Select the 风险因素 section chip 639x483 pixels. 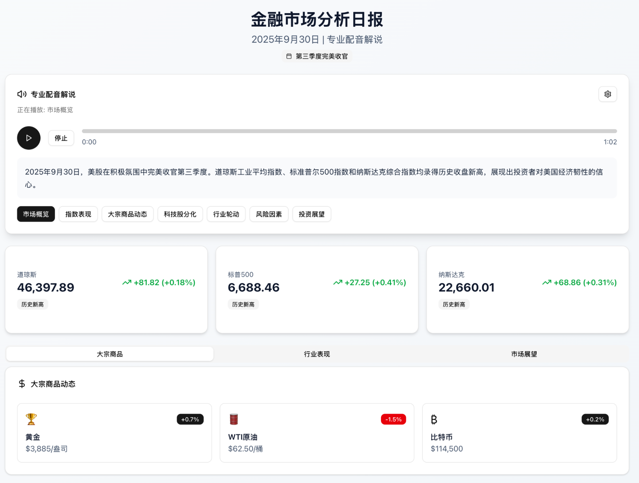pyautogui.click(x=269, y=214)
